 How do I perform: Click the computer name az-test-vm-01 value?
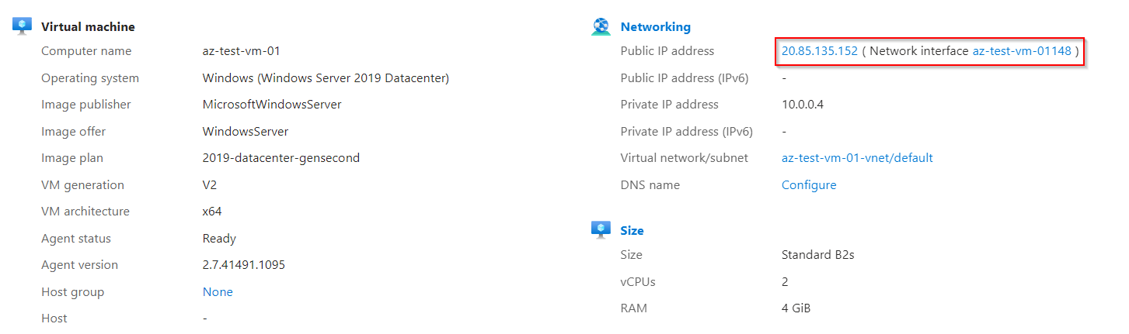click(241, 51)
